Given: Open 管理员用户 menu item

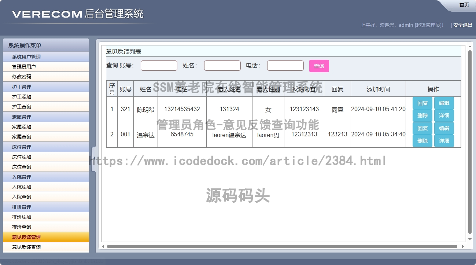Looking at the screenshot, I should [46, 67].
